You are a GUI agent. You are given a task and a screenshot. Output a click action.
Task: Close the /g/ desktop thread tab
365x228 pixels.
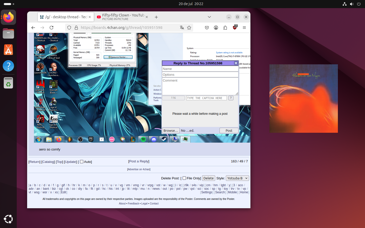coord(90,17)
